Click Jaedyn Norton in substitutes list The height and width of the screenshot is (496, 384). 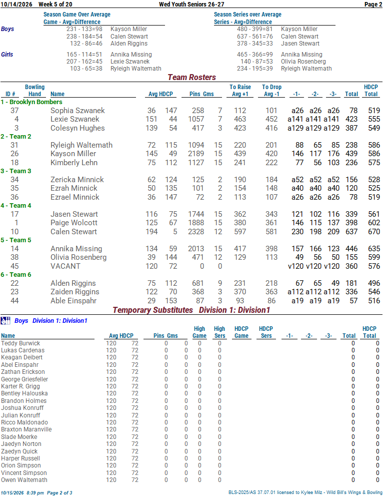click(21, 444)
